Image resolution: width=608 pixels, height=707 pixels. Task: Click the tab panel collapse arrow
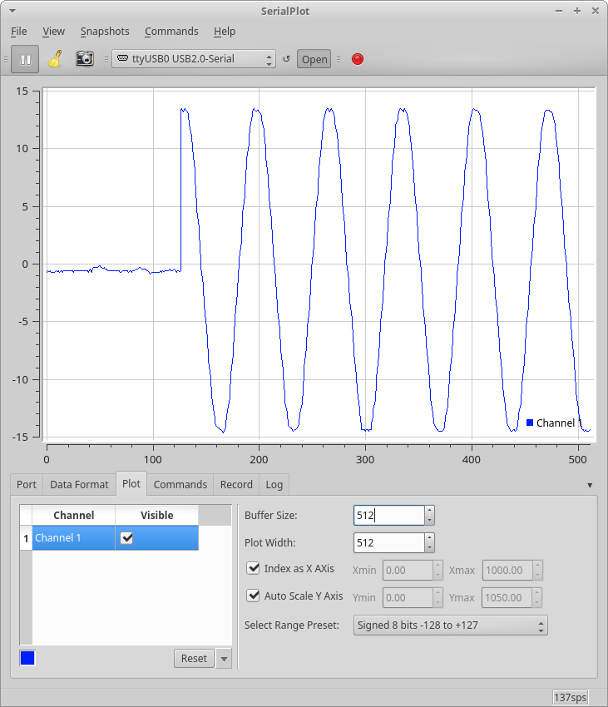coord(590,485)
